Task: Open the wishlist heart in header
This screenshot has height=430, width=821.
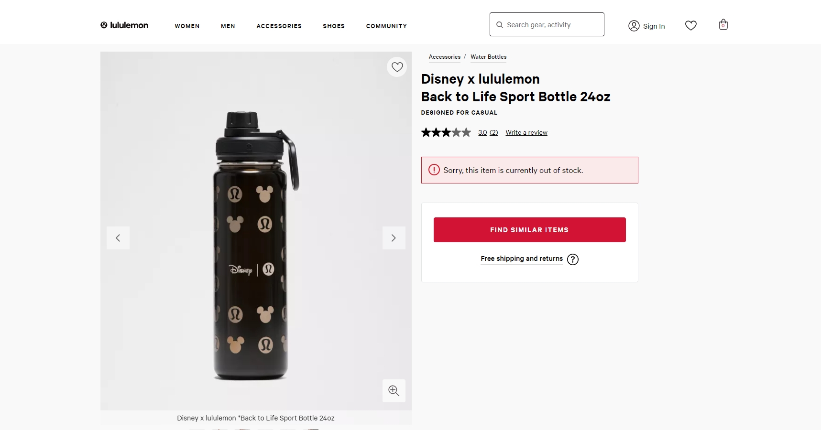Action: pos(690,25)
